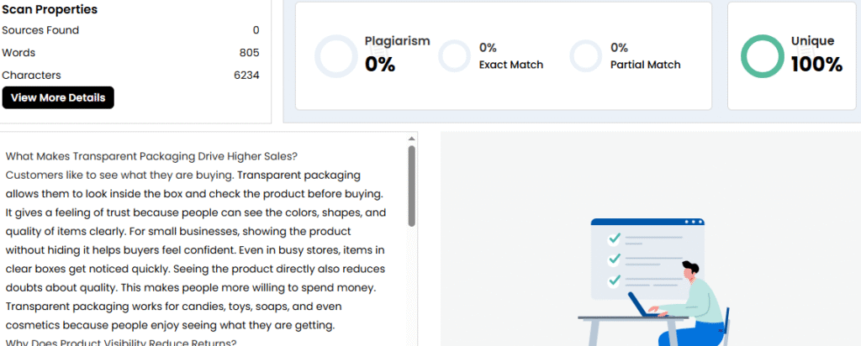Click the View More Details button
Screen dimensions: 861x346
(x=58, y=97)
